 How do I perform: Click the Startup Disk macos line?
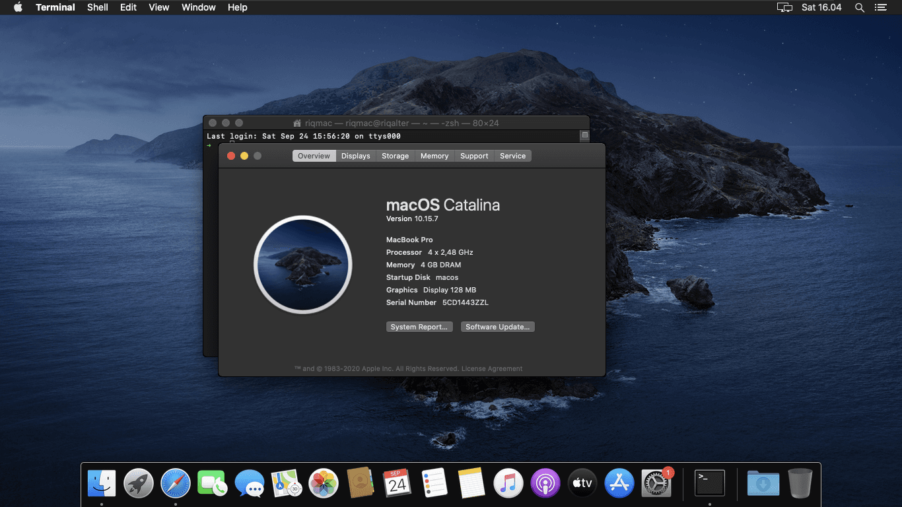click(423, 277)
